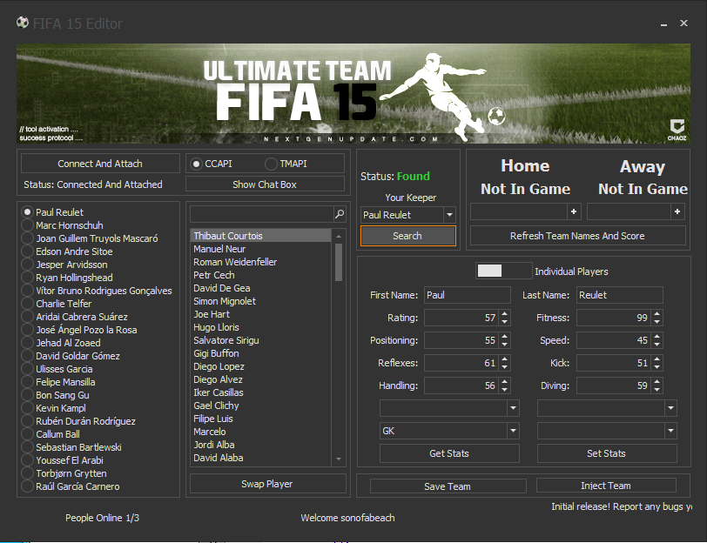Increase the Positioning value

point(504,336)
